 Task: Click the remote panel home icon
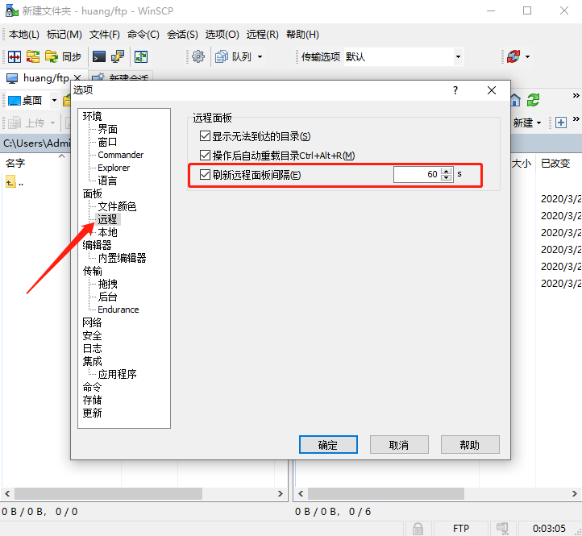click(515, 100)
